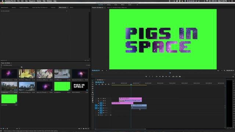235x132 pixels.
Task: Click the Lift button
Action: click(x=173, y=77)
